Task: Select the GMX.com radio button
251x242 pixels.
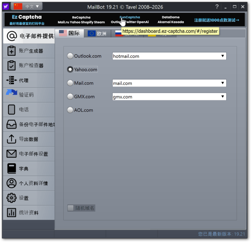Action: tap(70, 96)
